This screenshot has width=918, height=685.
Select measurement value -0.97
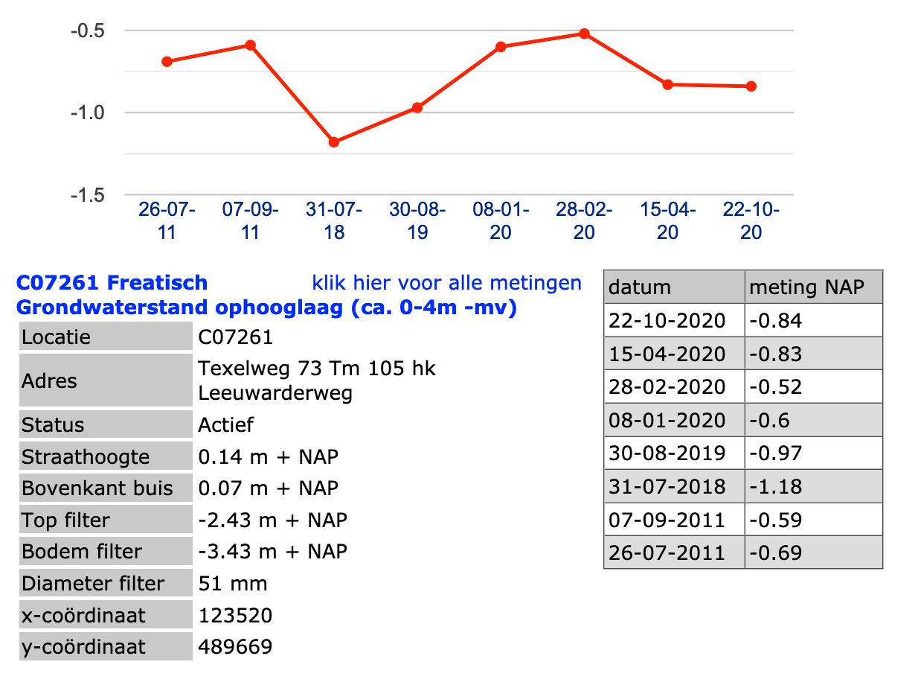pyautogui.click(x=814, y=453)
